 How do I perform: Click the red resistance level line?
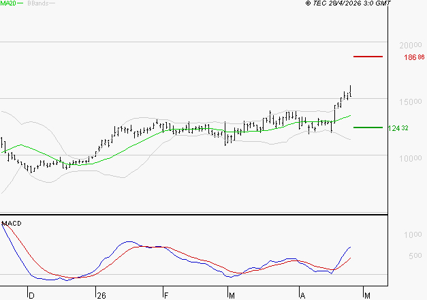(368, 57)
